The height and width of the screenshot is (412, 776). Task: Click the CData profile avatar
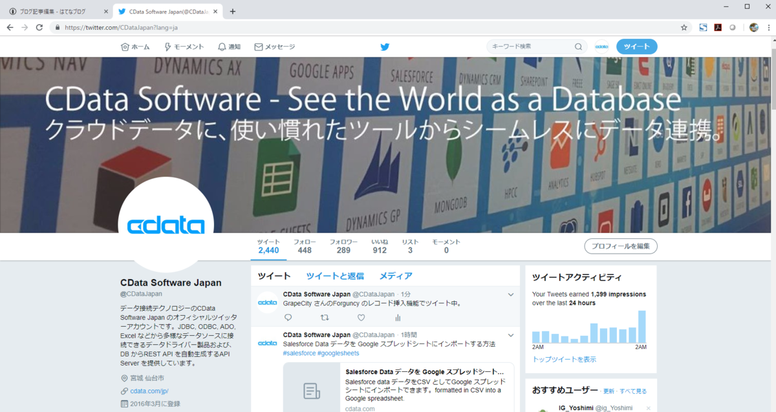[x=166, y=225]
